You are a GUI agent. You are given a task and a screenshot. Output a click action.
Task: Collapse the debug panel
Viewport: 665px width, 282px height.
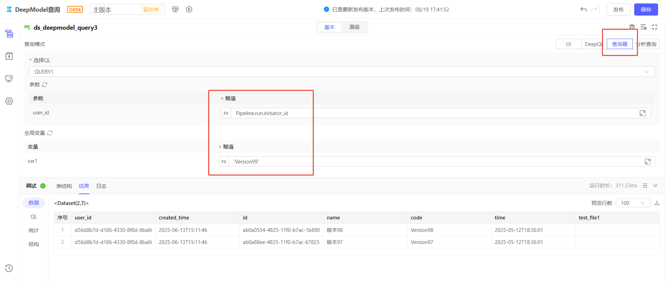(655, 186)
